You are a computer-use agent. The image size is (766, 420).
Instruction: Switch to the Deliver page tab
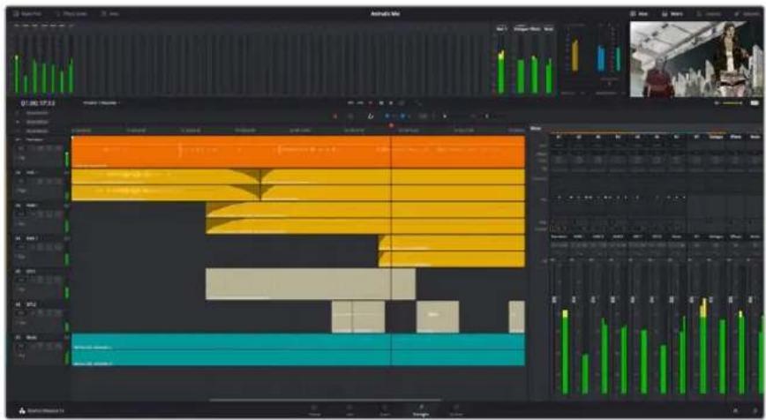pos(455,410)
